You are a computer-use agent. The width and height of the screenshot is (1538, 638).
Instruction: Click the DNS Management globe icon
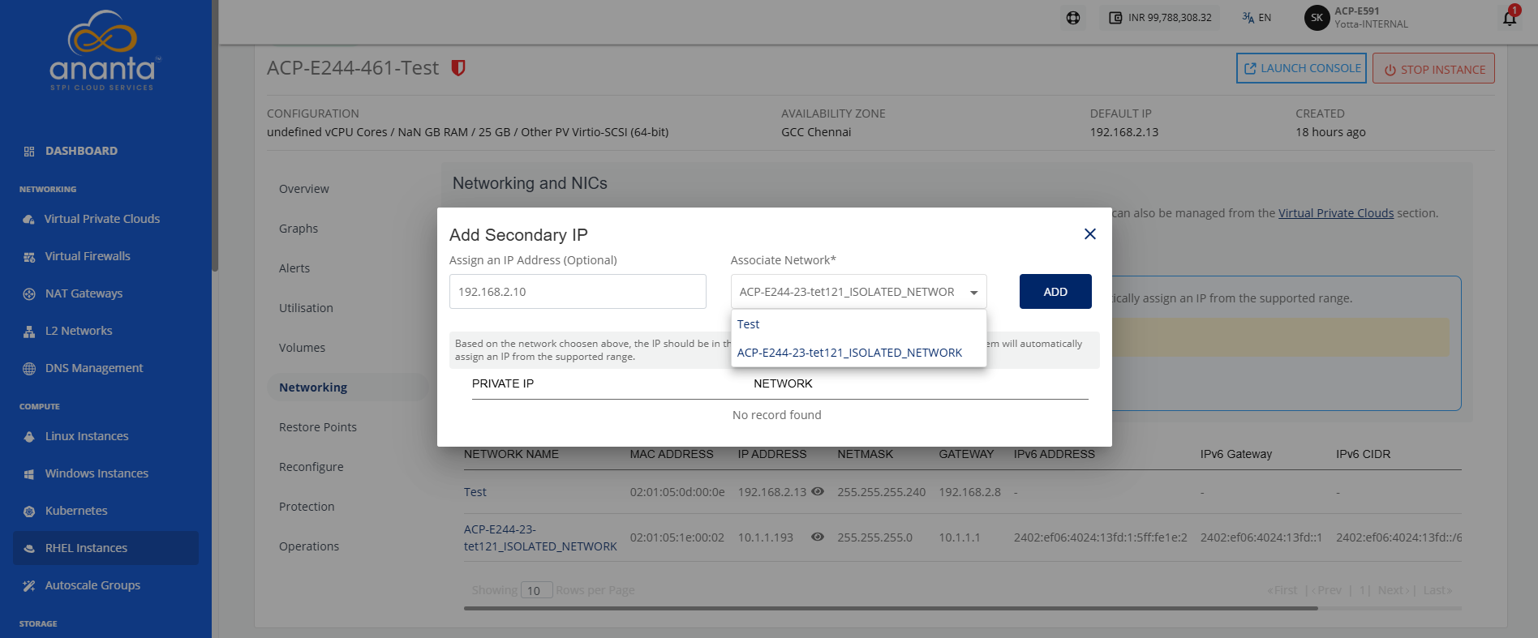(x=29, y=369)
